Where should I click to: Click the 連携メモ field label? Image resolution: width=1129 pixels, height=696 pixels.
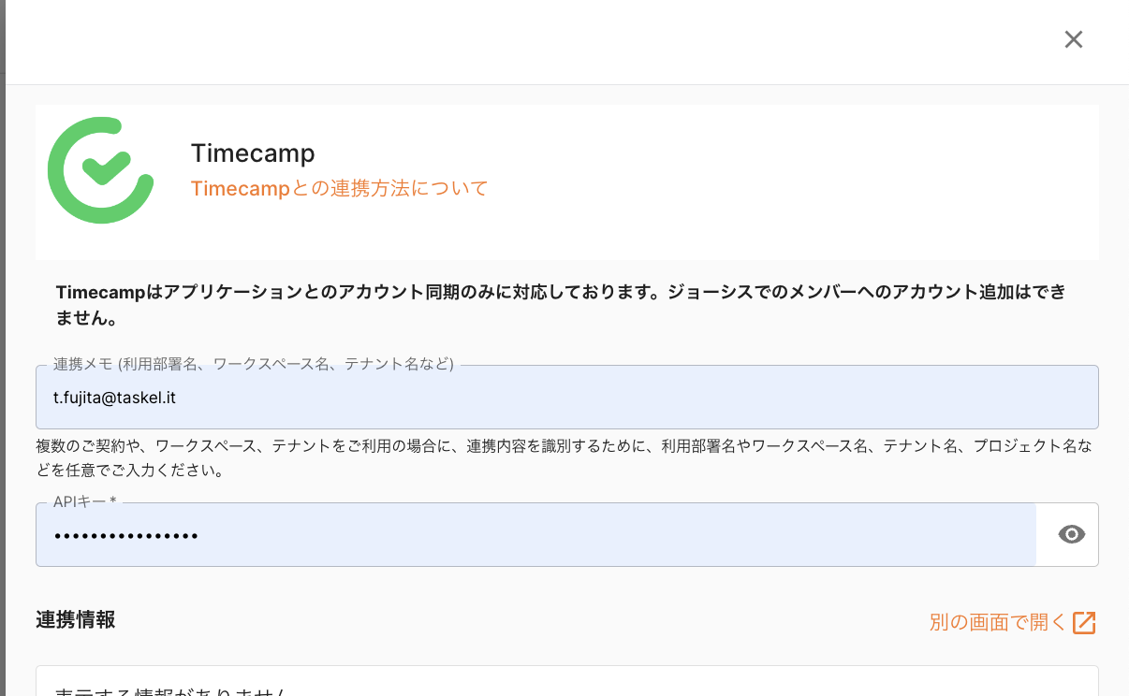pos(253,364)
